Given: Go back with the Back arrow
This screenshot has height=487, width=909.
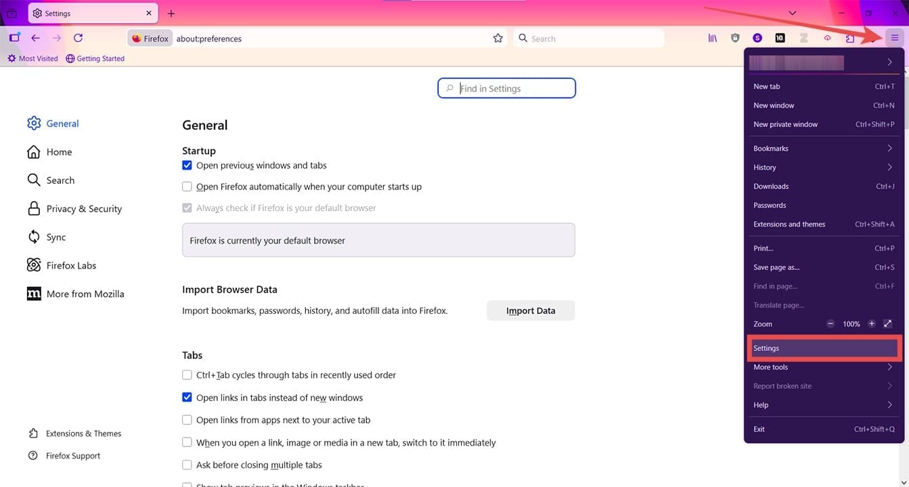Looking at the screenshot, I should 35,39.
